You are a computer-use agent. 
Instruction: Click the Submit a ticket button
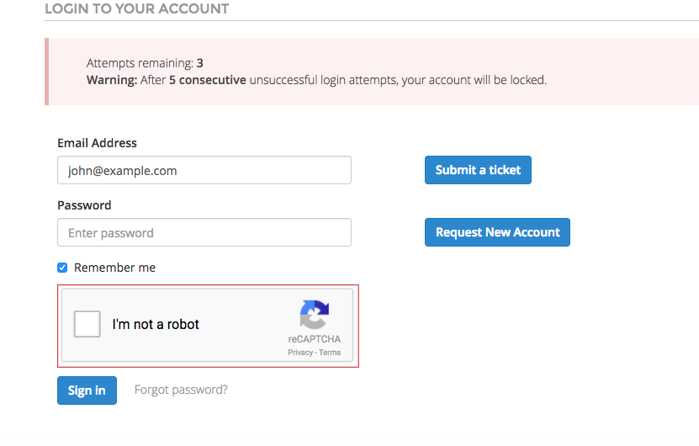tap(478, 170)
